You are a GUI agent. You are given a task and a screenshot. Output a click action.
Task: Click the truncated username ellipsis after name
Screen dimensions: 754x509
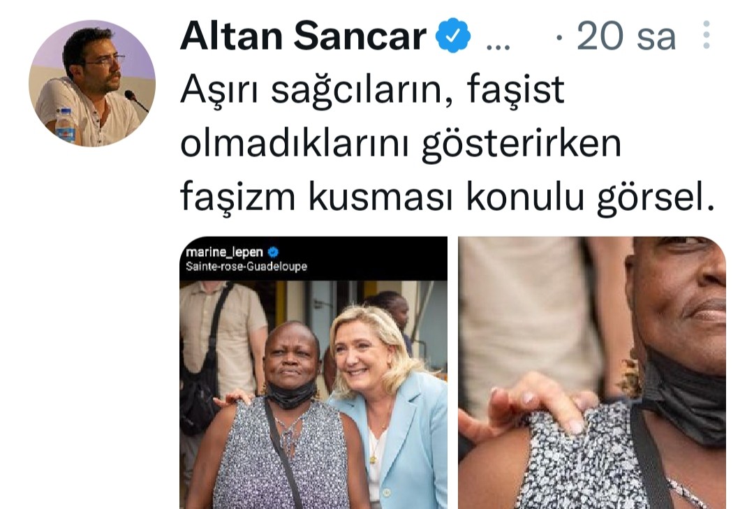pos(498,46)
